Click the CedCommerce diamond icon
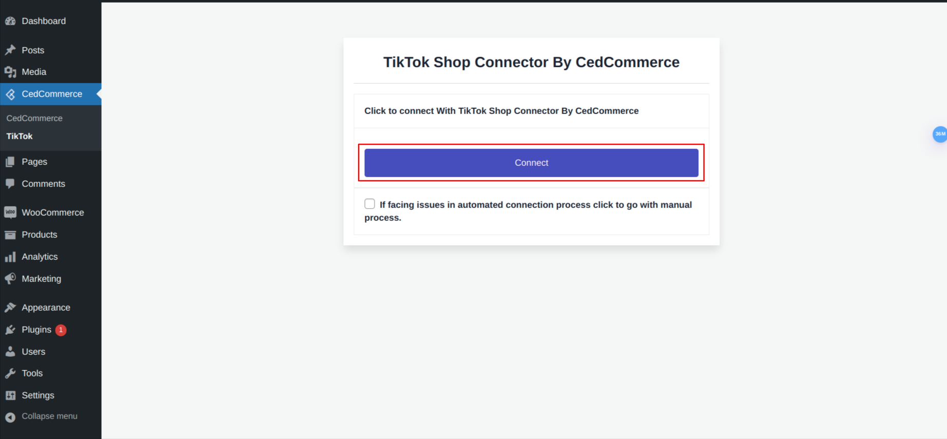947x439 pixels. pos(10,94)
